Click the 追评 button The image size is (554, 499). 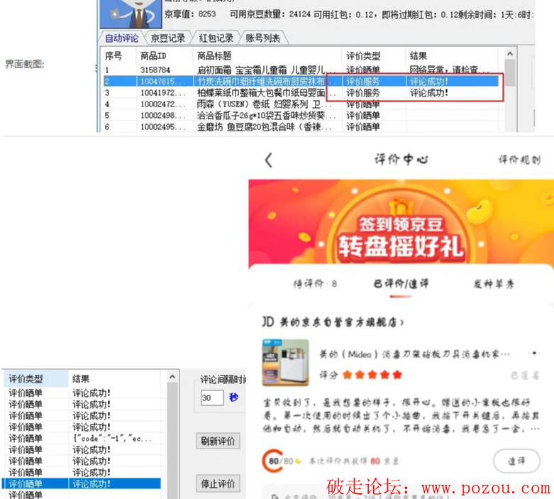(516, 461)
